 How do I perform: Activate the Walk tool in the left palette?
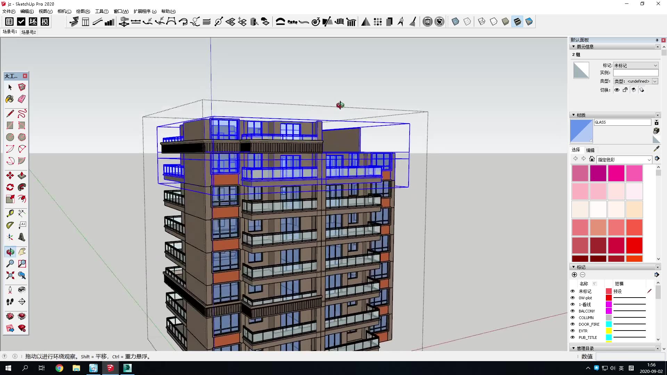point(10,302)
